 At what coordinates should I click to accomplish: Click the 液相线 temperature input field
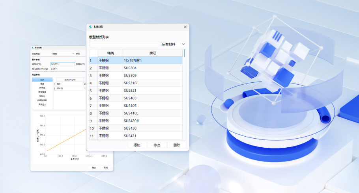pyautogui.click(x=62, y=64)
